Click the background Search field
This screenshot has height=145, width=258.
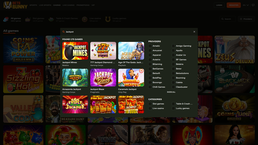(x=228, y=19)
